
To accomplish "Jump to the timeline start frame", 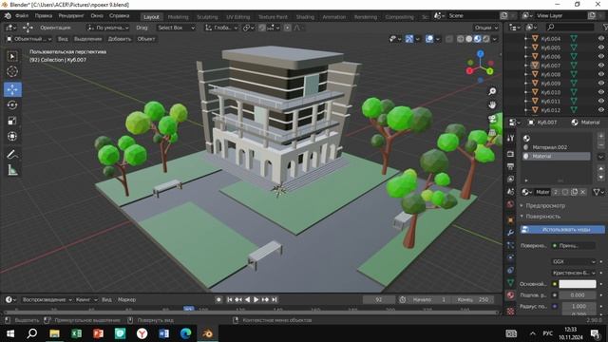I will click(230, 299).
